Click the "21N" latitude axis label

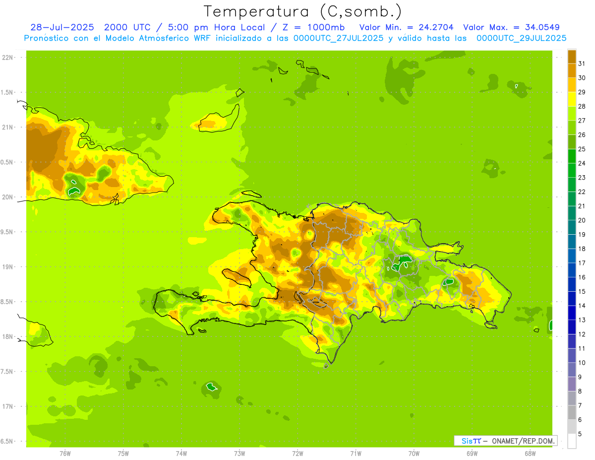tap(7, 128)
